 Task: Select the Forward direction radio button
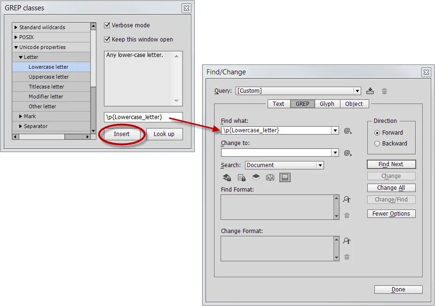pos(377,133)
